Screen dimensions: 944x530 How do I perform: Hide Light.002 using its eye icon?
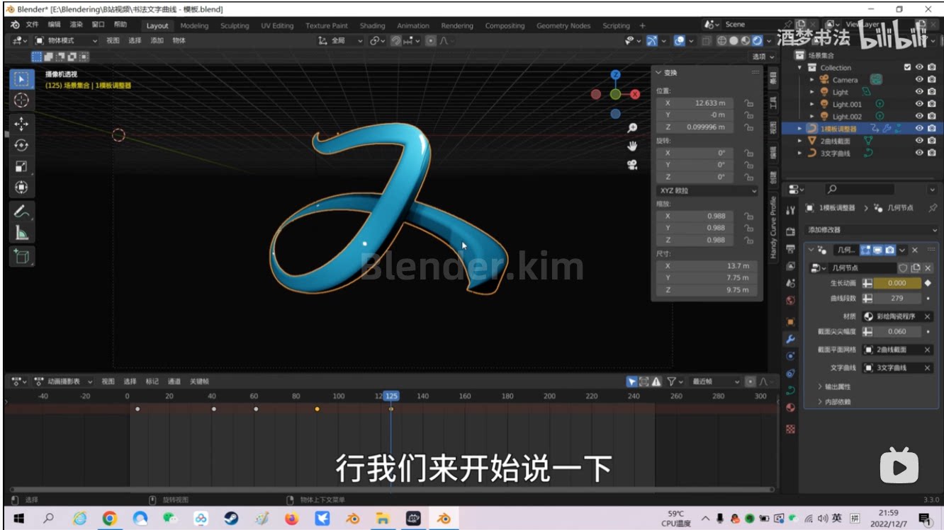pos(919,116)
